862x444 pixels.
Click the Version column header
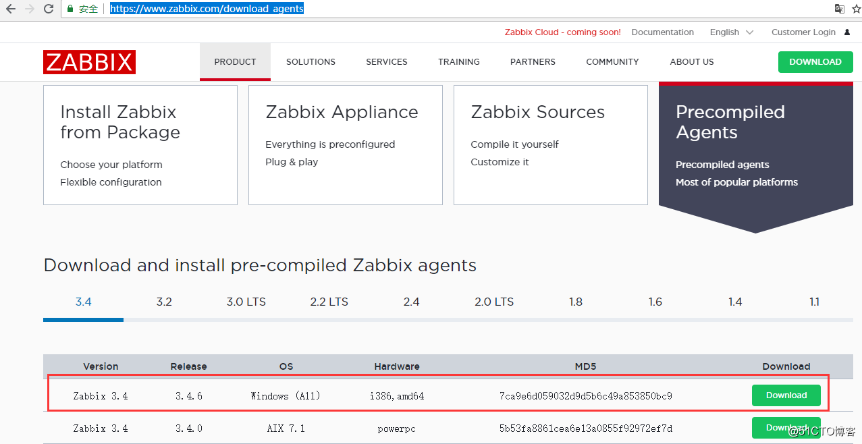tap(101, 366)
